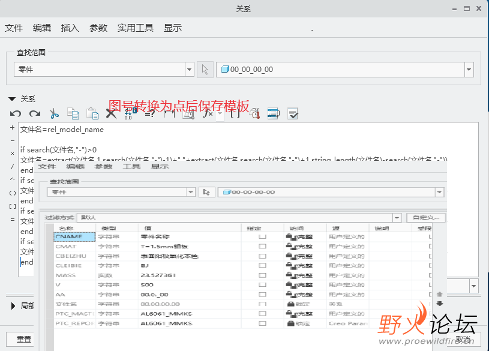Image resolution: width=489 pixels, height=351 pixels.
Task: Click the 重置 button
Action: [x=24, y=339]
